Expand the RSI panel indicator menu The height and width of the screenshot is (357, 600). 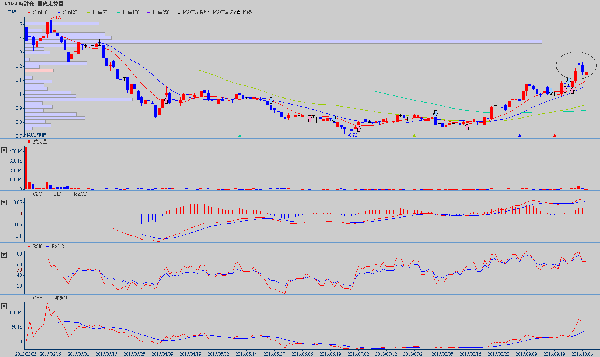click(4, 255)
